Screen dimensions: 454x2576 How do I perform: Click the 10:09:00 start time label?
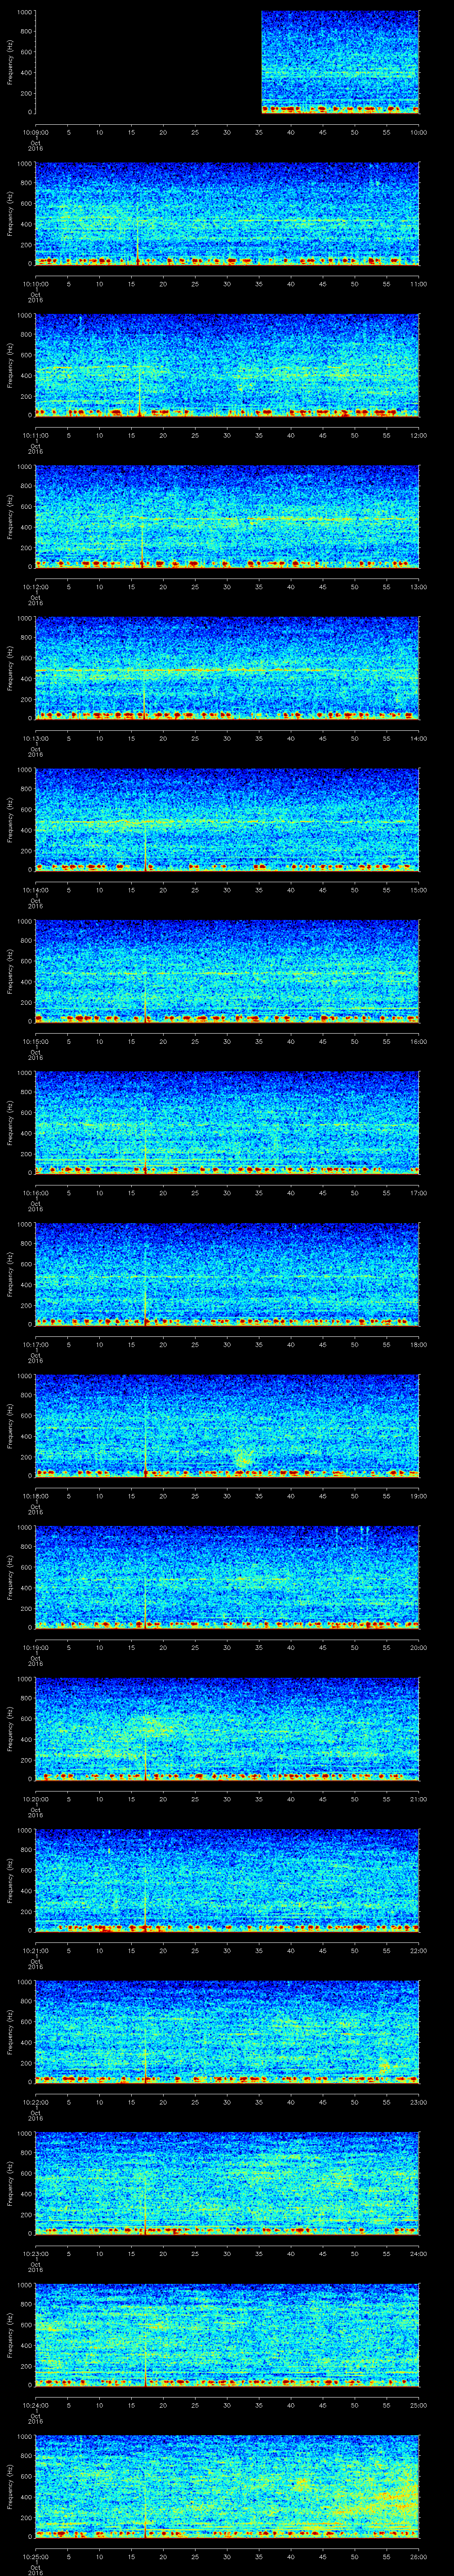35,131
